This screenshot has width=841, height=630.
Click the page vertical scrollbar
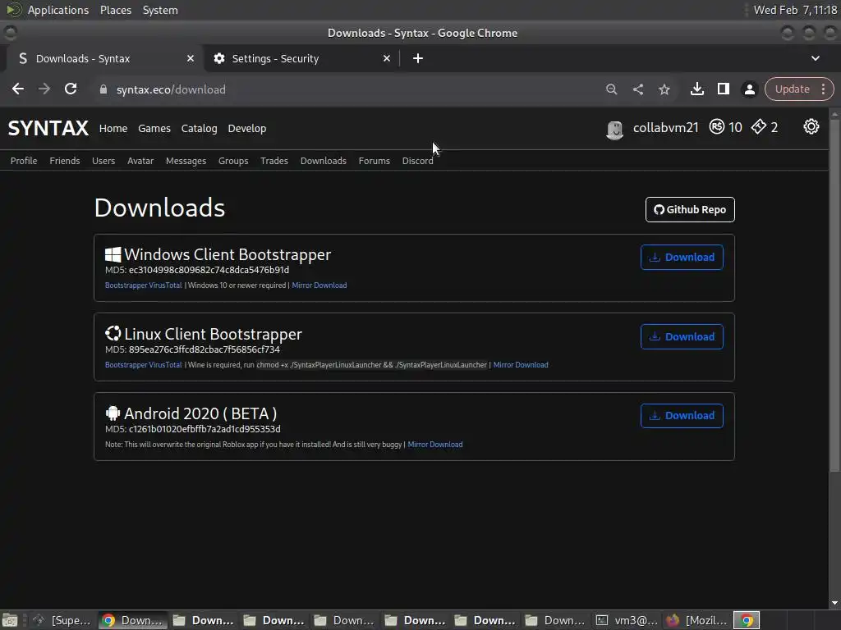click(834, 294)
